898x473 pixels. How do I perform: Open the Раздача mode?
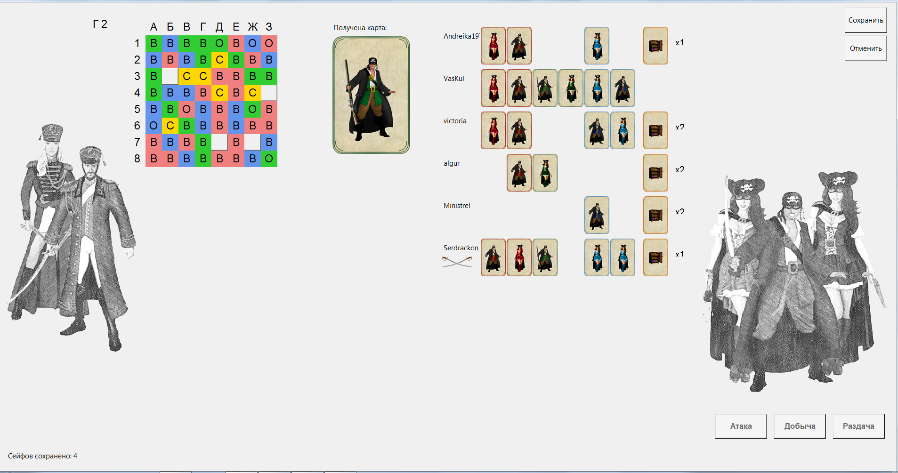(858, 426)
